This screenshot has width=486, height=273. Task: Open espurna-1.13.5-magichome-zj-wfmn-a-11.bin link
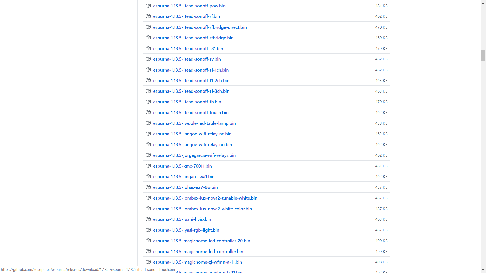[x=197, y=262]
